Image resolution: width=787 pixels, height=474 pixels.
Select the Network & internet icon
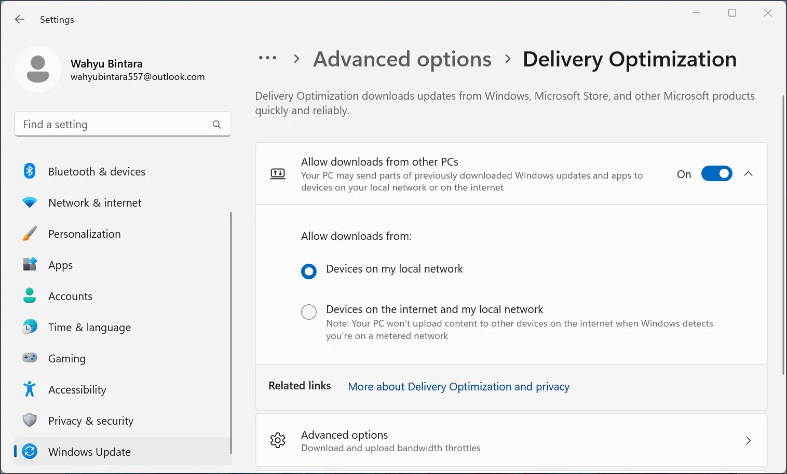(x=30, y=202)
